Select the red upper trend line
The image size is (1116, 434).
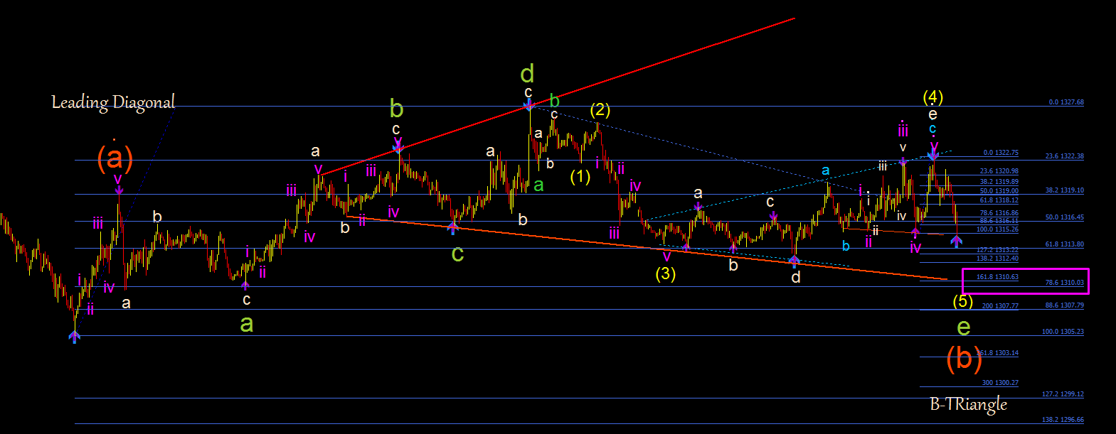558,97
